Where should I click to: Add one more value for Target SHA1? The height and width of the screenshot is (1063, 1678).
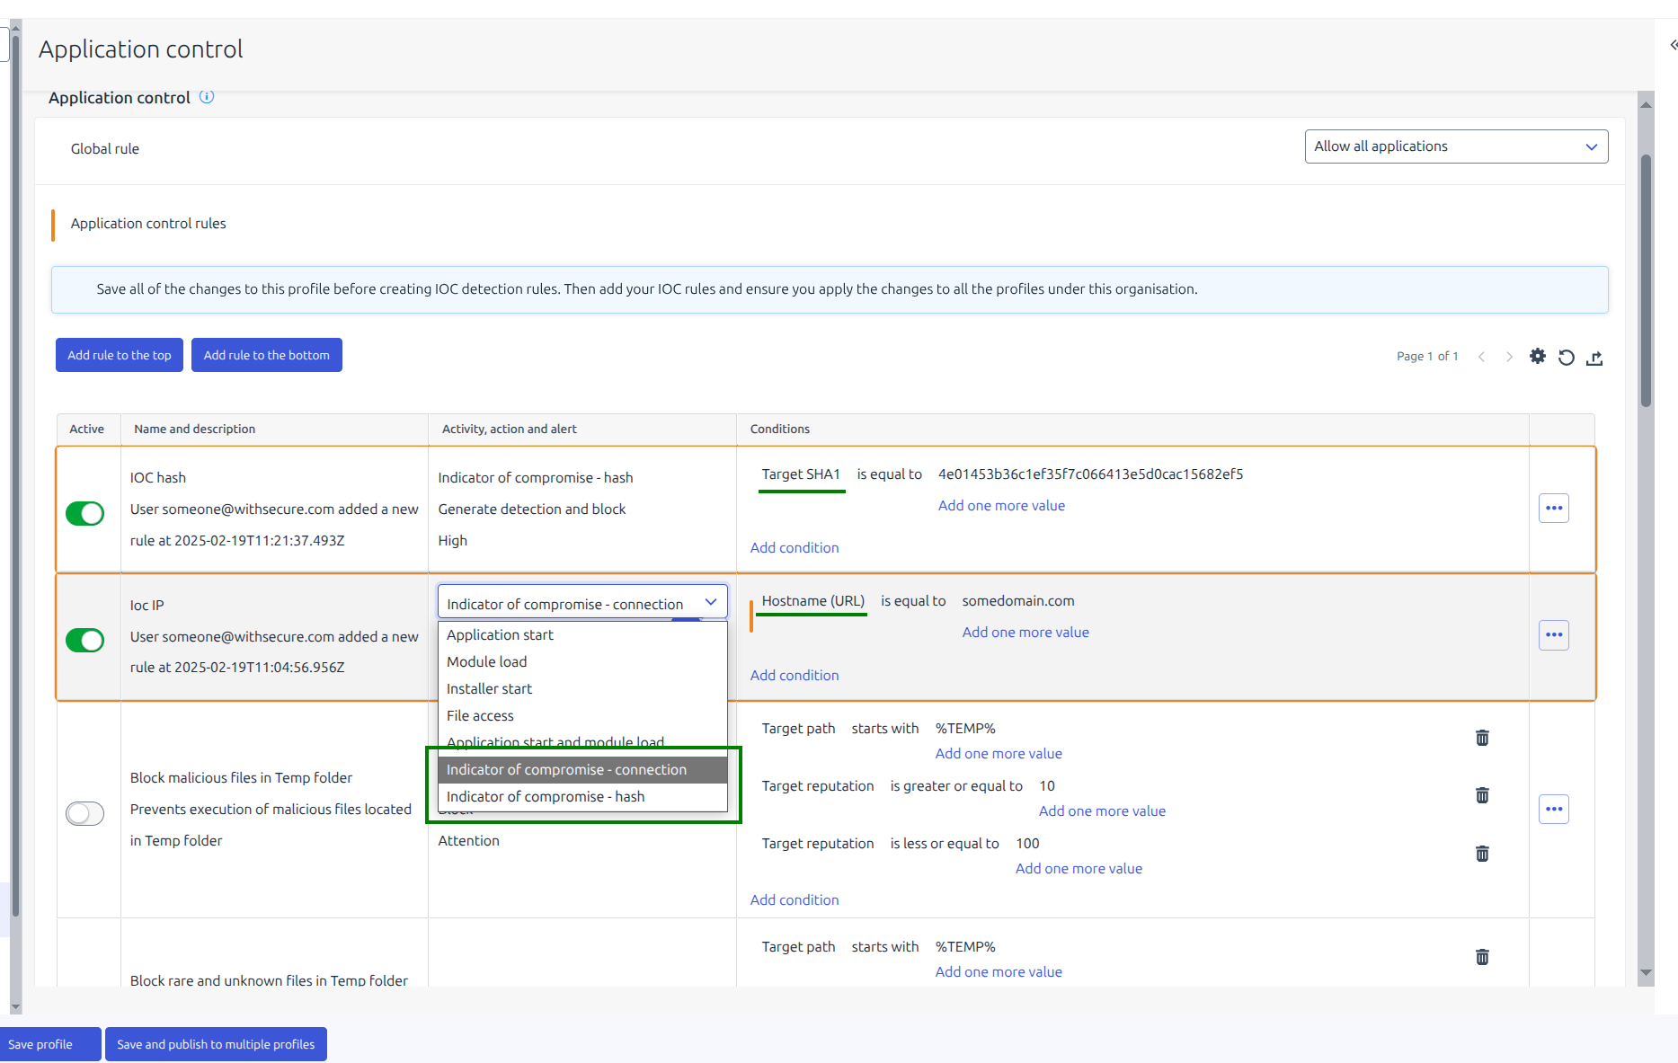tap(1001, 506)
